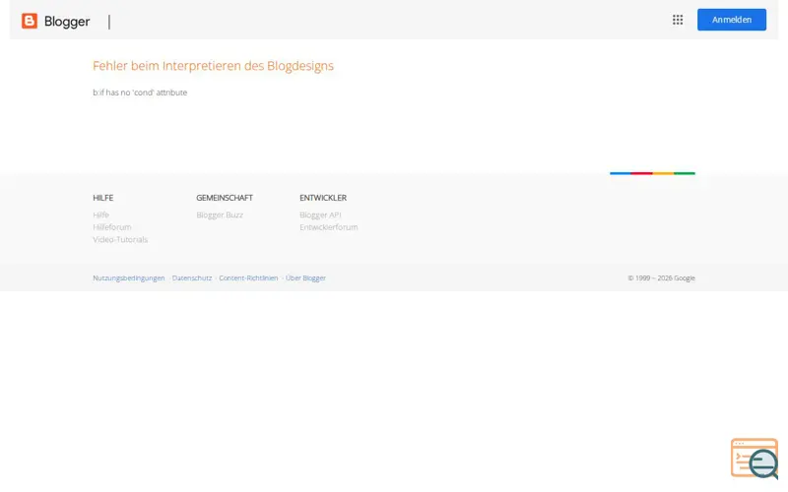Open the Google apps grid menu

(x=678, y=20)
